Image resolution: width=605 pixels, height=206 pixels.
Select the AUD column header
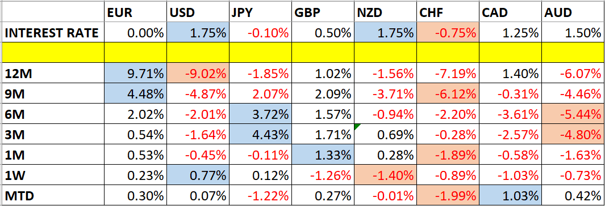tap(573, 14)
